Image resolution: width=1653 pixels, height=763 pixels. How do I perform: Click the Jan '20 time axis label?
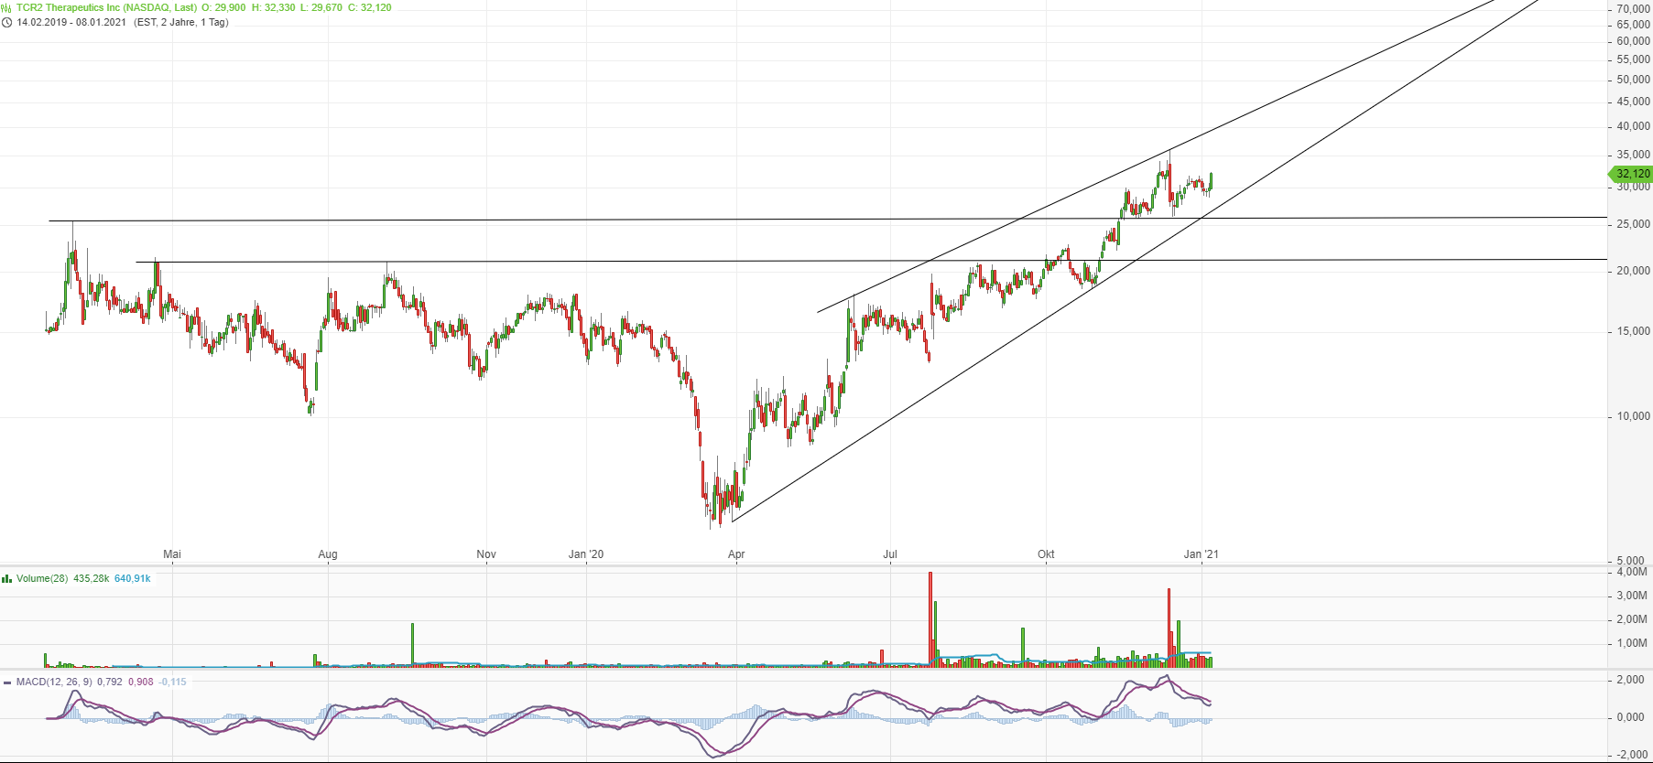(x=586, y=554)
